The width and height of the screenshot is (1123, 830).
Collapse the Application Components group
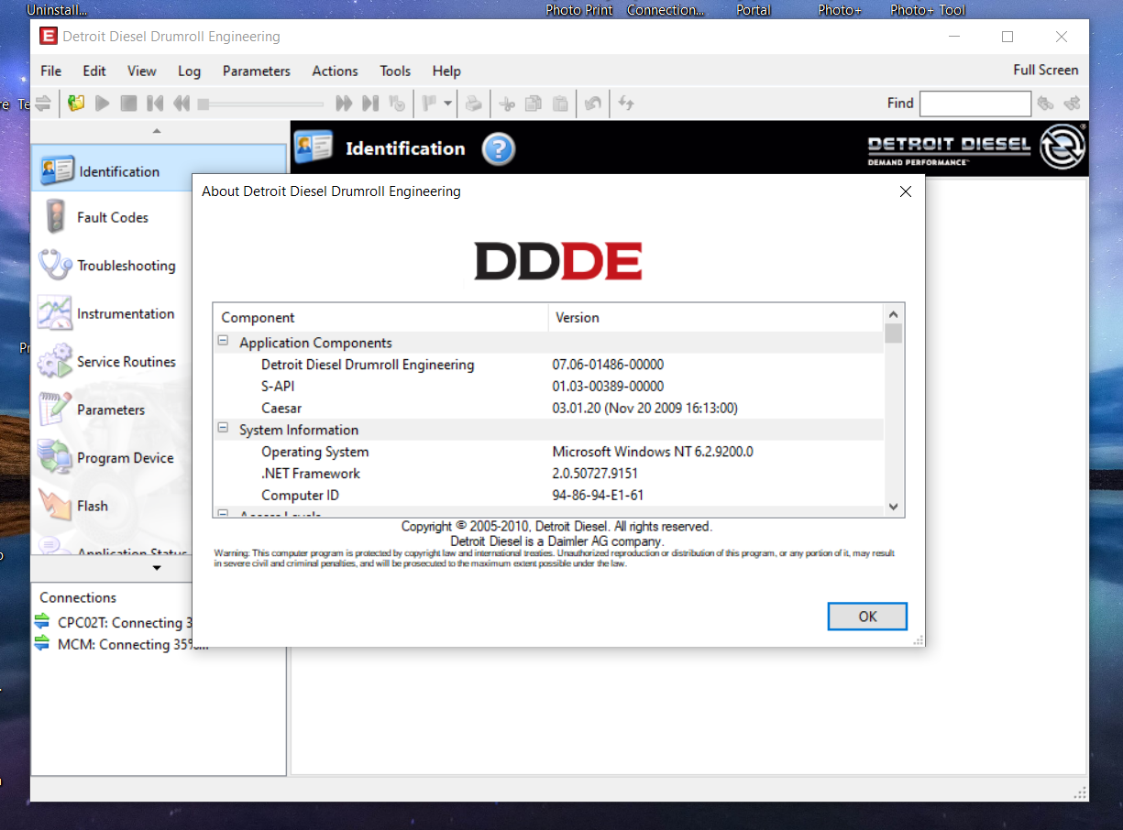[222, 342]
